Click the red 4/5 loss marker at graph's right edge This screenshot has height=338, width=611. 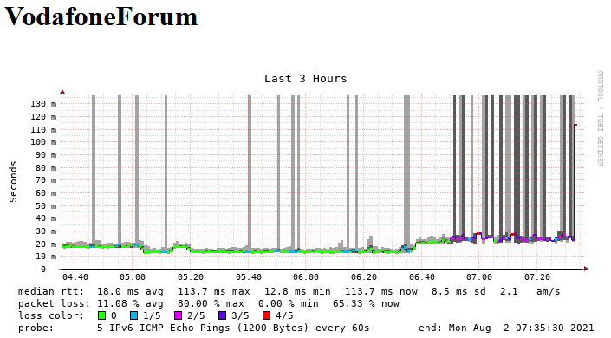(575, 125)
